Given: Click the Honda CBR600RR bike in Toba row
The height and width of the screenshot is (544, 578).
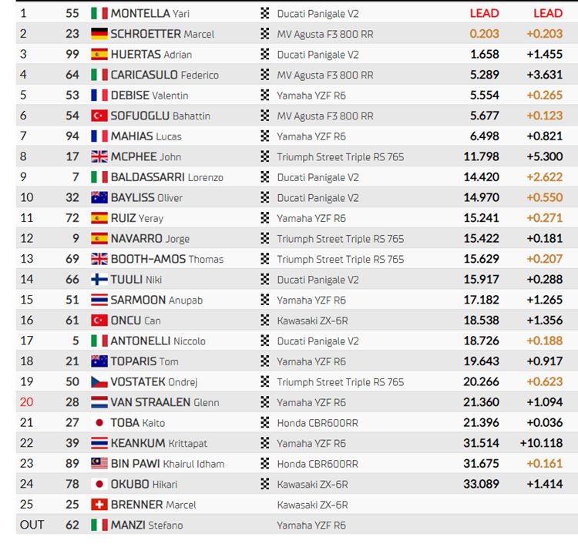Looking at the screenshot, I should pos(318,423).
